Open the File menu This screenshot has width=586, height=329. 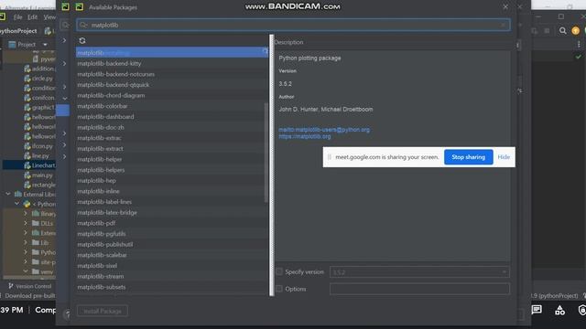(17, 17)
